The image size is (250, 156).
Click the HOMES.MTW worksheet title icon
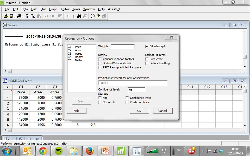coord(5,81)
